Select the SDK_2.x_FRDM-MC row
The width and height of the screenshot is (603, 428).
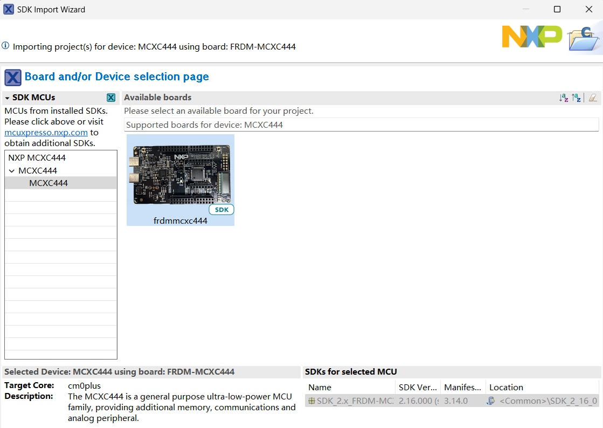click(355, 401)
